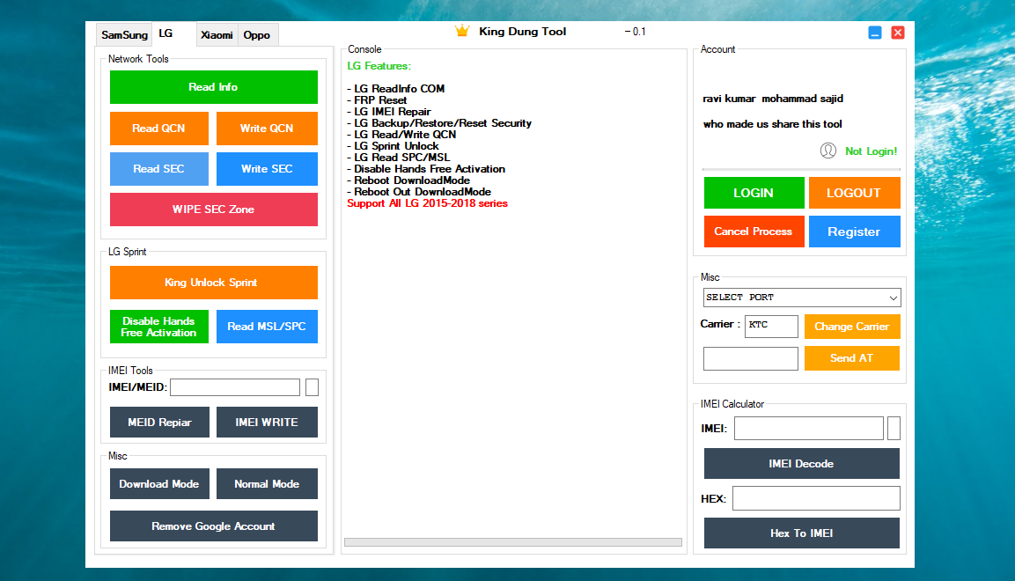Click the Write SEC button
Viewport: 1015px width, 581px height.
267,169
